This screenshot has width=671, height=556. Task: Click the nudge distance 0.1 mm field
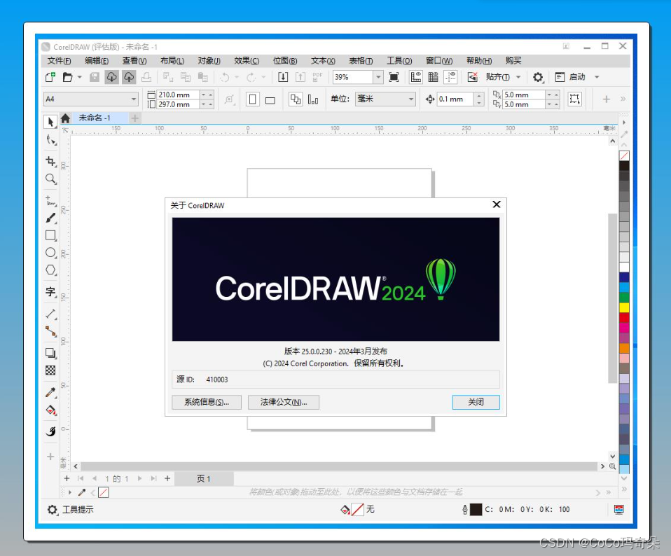(455, 99)
